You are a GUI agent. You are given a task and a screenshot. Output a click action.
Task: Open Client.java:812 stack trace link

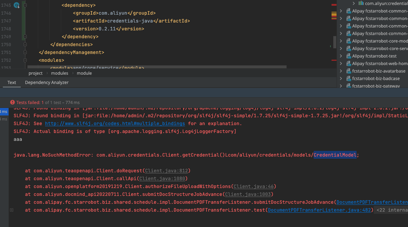pos(167,171)
